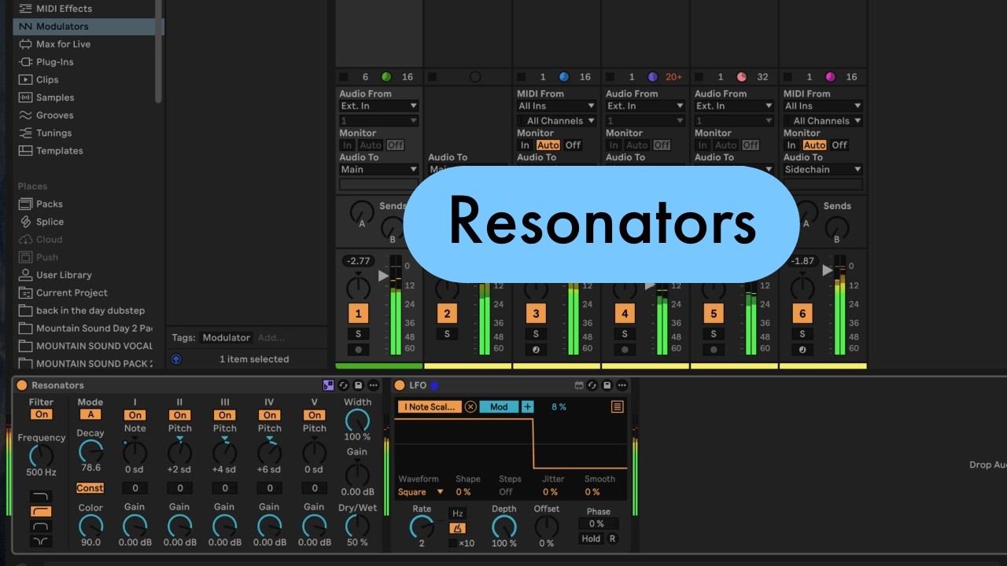Click the Splice place icon

pos(26,222)
